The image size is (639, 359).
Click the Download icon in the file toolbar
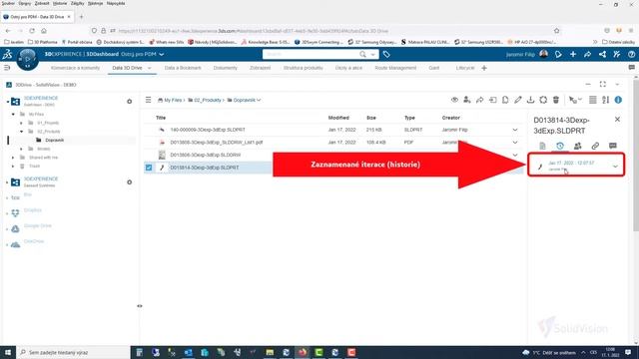(x=530, y=100)
